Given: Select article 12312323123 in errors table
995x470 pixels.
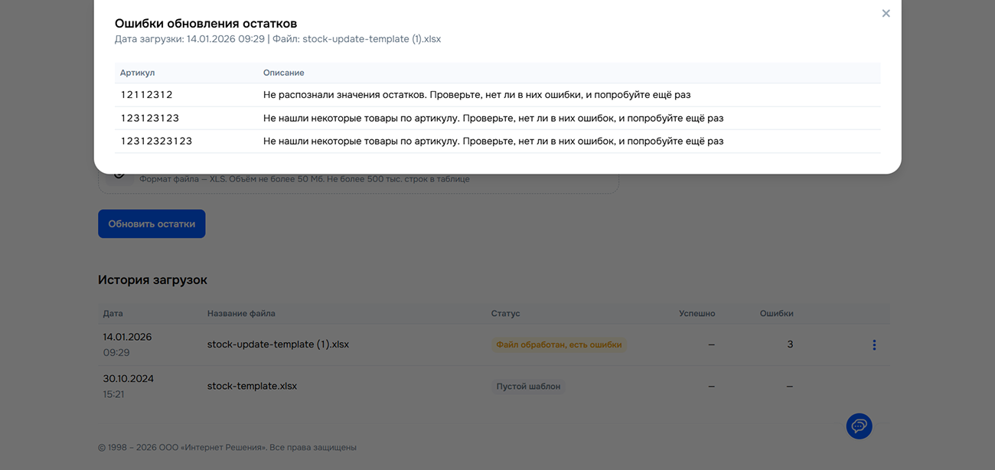Looking at the screenshot, I should [156, 142].
